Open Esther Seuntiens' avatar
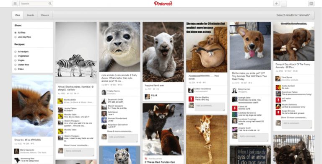Viewport: 322px width, 164px height. (x=191, y=90)
